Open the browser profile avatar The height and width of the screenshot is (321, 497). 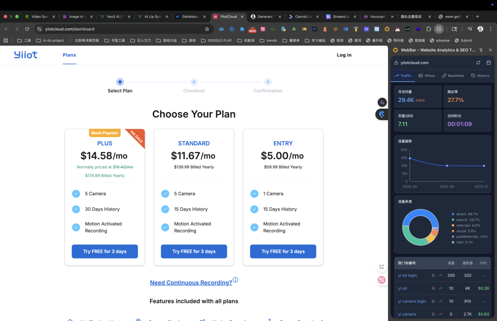click(480, 29)
